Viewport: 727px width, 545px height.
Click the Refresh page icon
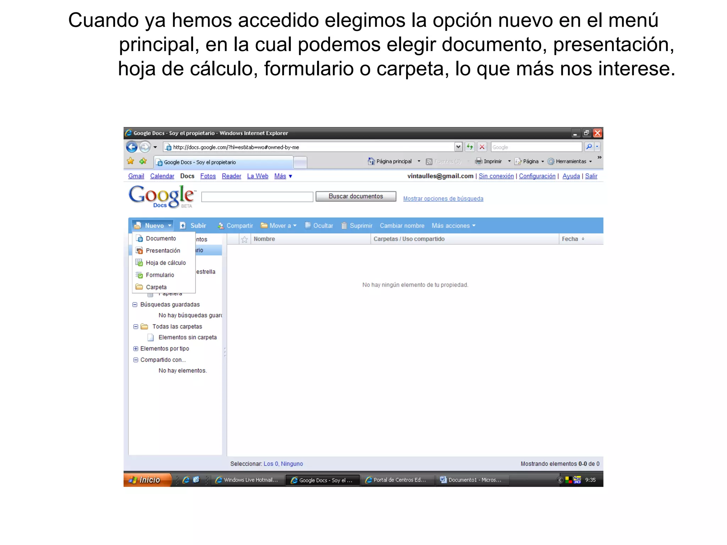tap(470, 147)
